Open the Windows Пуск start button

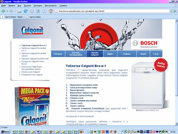pos(5,131)
